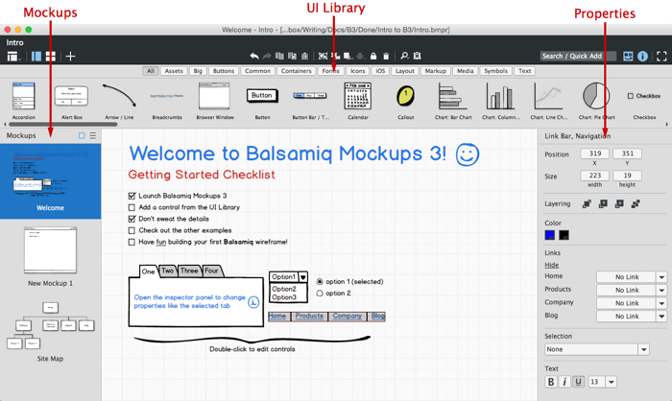Open the Calendar control from UI Library
The image size is (672, 401).
click(357, 97)
